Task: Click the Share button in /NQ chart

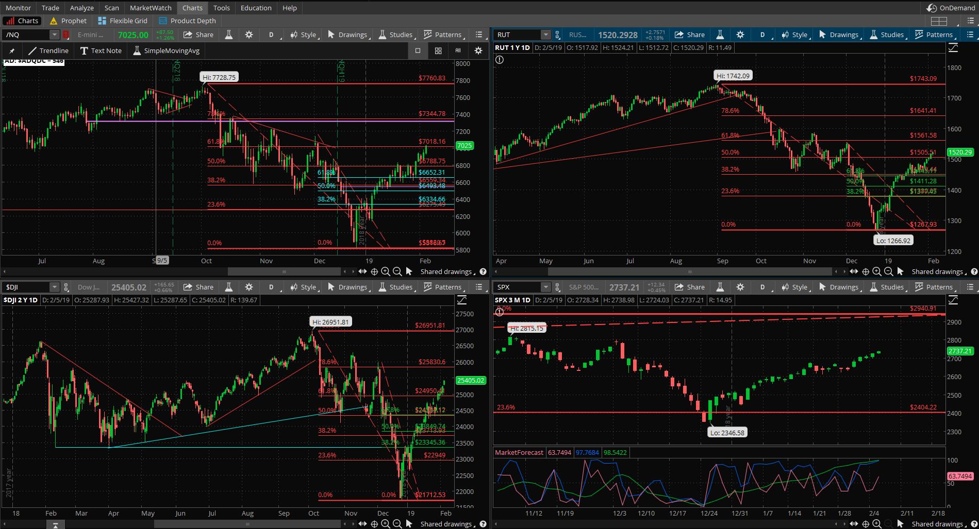Action: [x=198, y=35]
